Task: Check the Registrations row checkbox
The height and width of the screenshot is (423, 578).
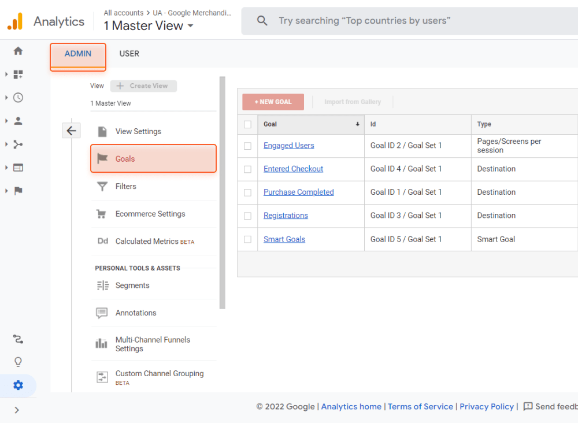Action: click(248, 216)
